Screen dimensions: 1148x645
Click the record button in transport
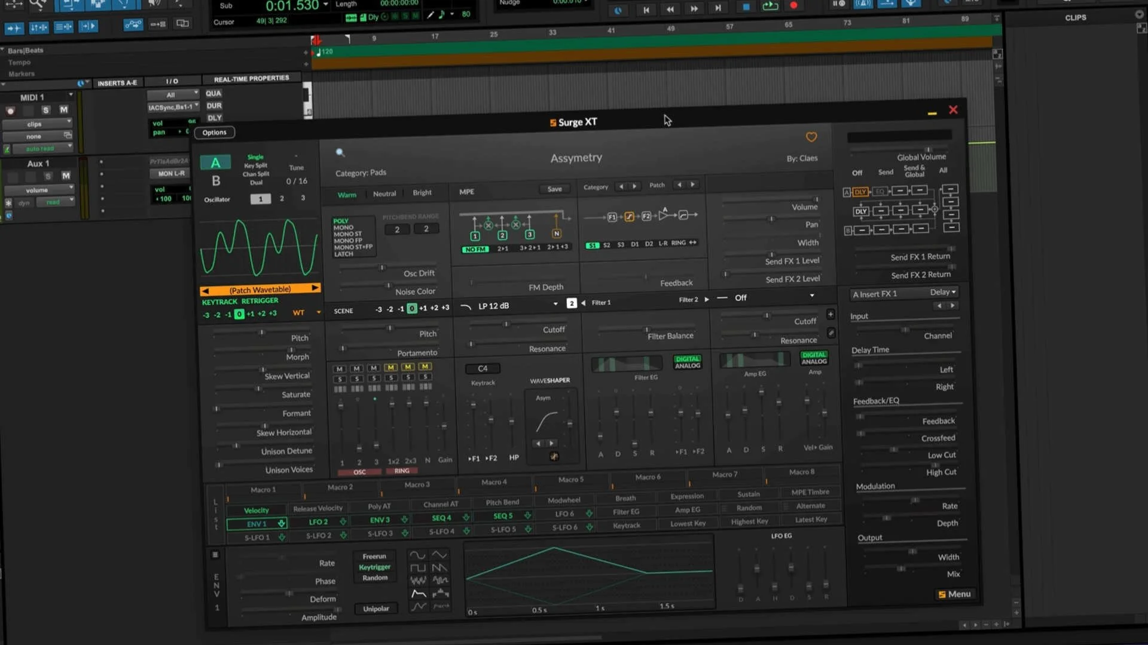pyautogui.click(x=793, y=6)
